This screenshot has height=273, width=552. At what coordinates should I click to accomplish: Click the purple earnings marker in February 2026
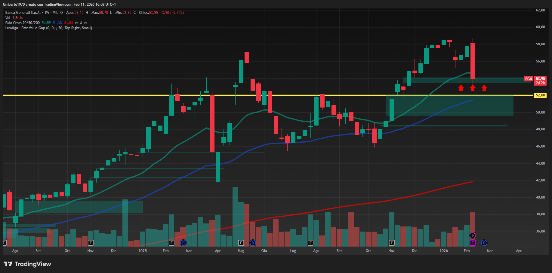click(x=473, y=243)
